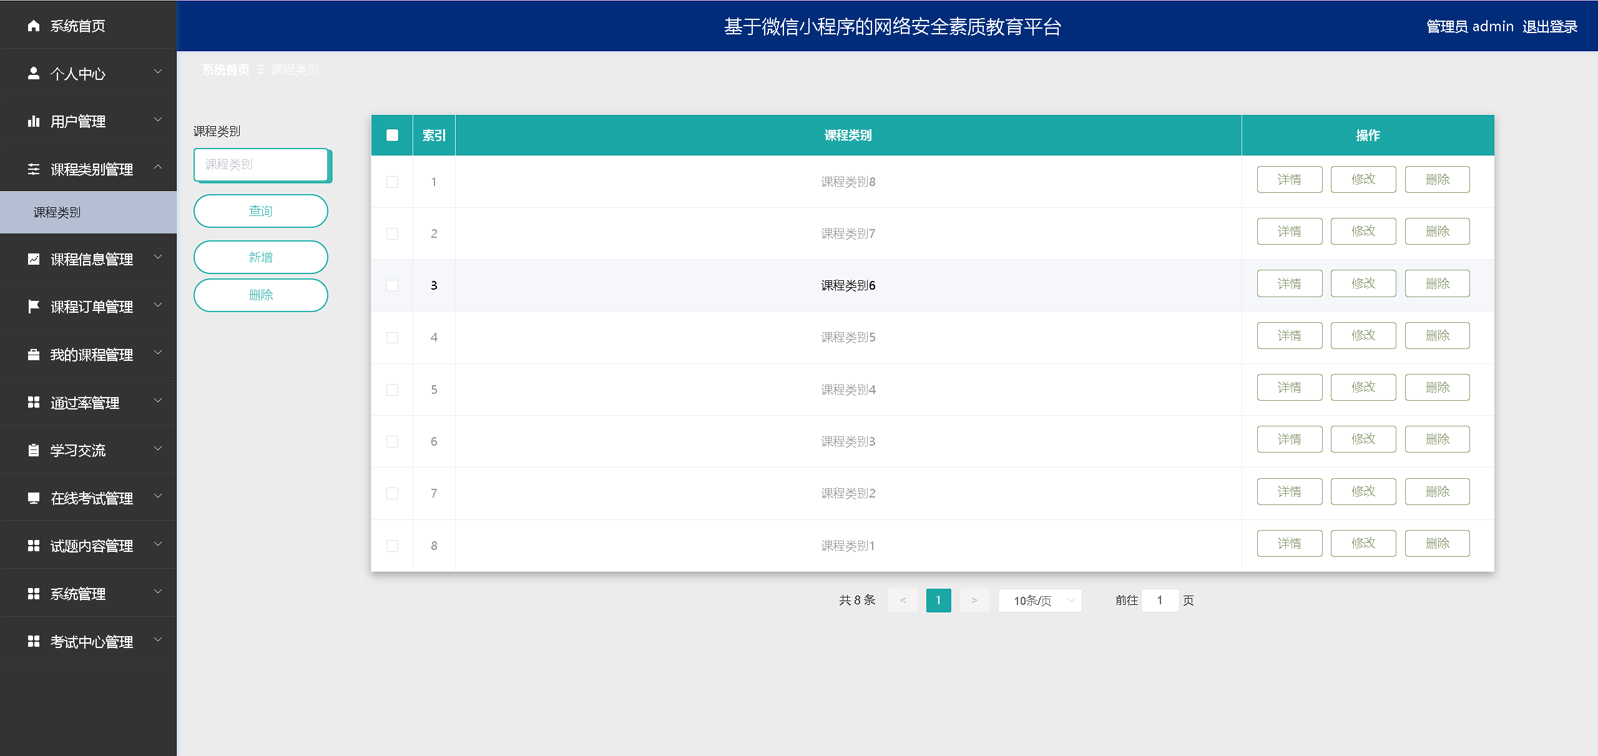Check the checkbox for row 课程类别8
Screen dimensions: 1598x756
[x=392, y=182]
